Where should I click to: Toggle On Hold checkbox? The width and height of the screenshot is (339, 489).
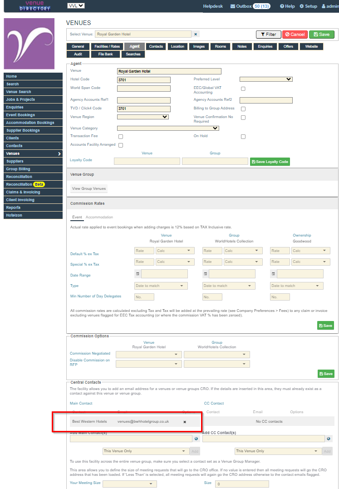(243, 137)
